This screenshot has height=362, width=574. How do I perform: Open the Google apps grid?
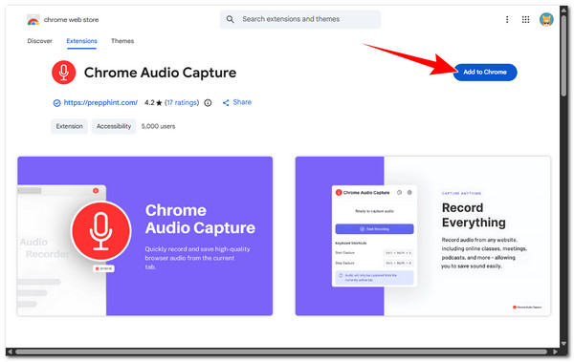pos(525,19)
